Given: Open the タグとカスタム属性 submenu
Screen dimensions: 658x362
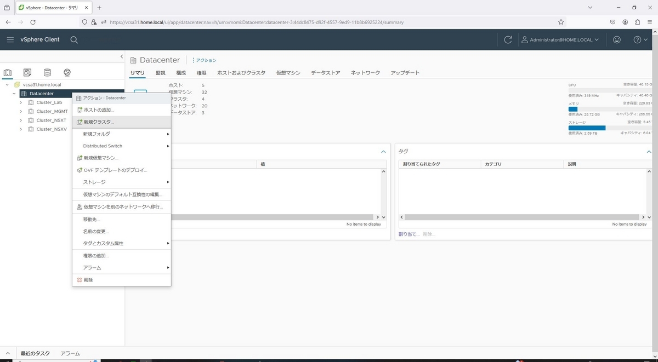Looking at the screenshot, I should click(x=122, y=243).
